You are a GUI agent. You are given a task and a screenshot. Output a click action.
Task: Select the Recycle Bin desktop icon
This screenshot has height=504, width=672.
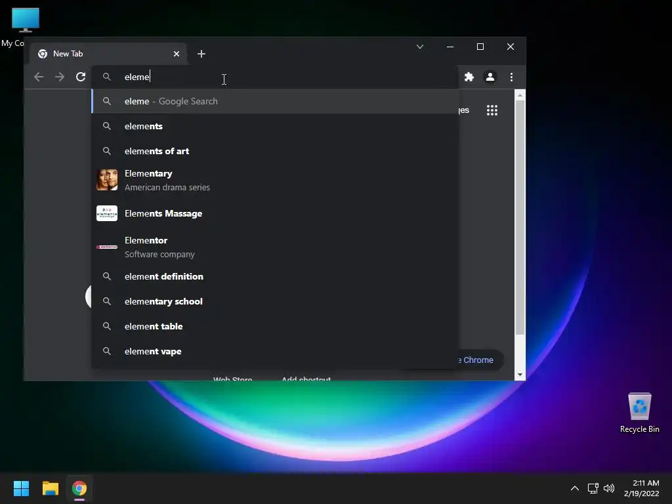[639, 413]
